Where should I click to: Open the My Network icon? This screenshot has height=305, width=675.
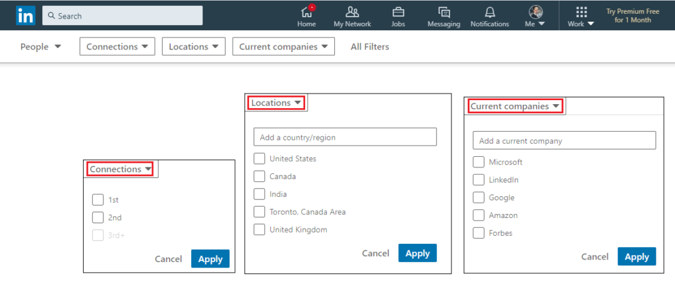[x=352, y=12]
